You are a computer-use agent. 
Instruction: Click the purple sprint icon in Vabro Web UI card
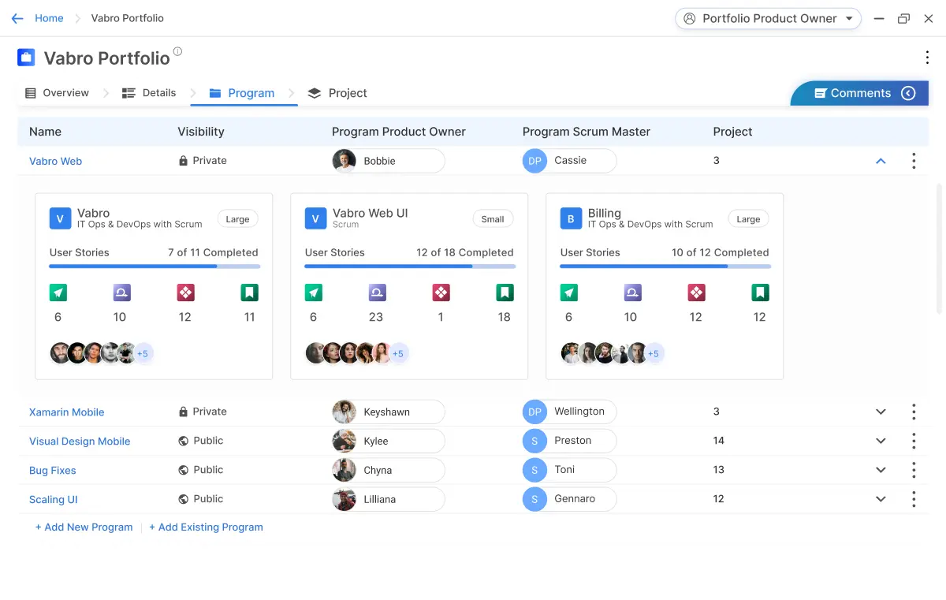[x=377, y=293]
